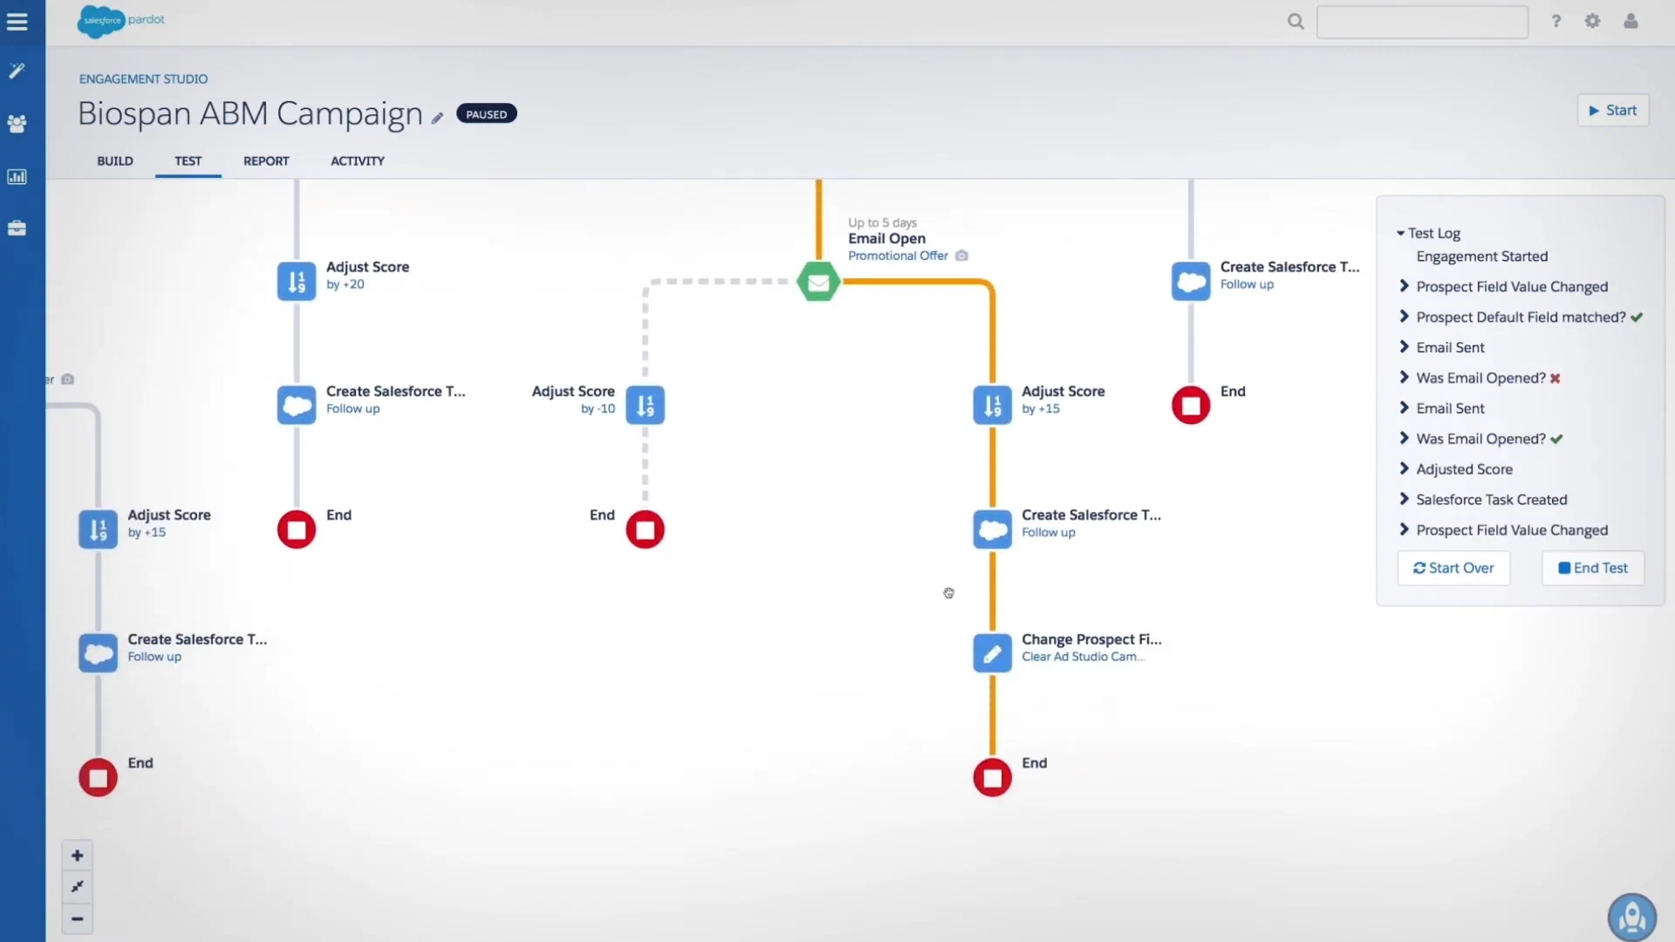Switch to the ACTIVITY tab
This screenshot has height=942, width=1675.
tap(358, 161)
